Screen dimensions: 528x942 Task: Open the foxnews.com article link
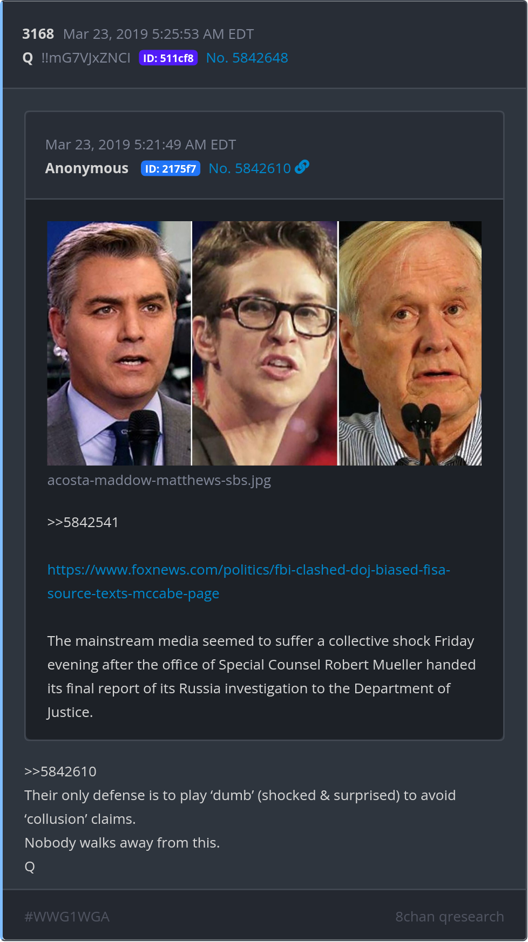[x=249, y=582]
